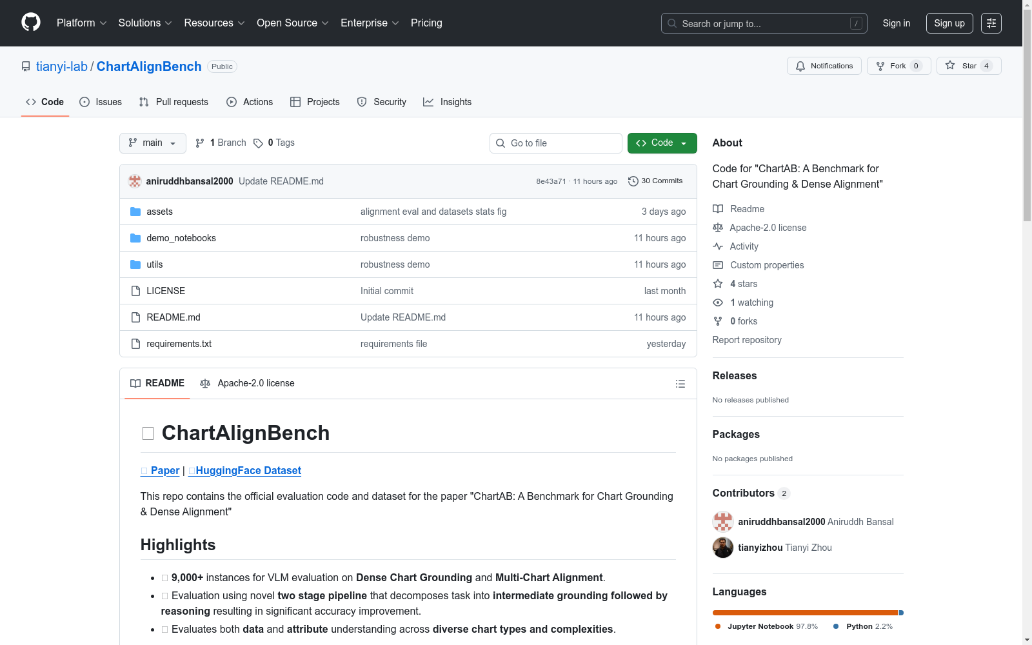Click the Jupyter Notebook language legend entry

pyautogui.click(x=766, y=627)
